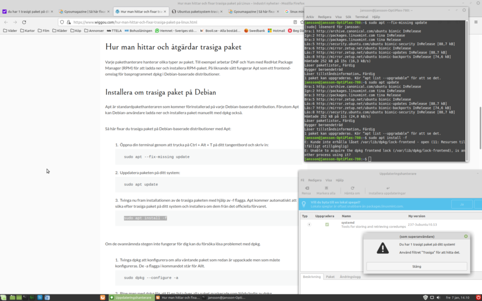Switch to 'du har 1 trasigt paket' tab
Image resolution: width=482 pixels, height=301 pixels.
pyautogui.click(x=28, y=12)
